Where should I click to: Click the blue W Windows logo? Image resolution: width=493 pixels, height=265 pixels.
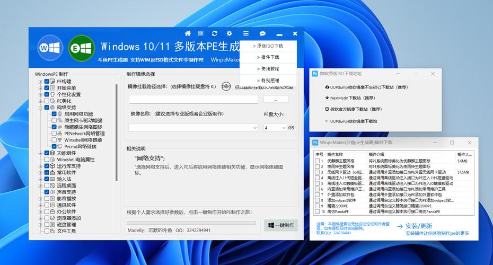click(x=50, y=48)
